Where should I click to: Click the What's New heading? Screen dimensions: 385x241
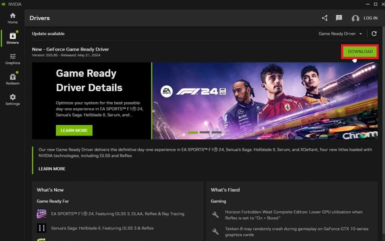point(50,190)
